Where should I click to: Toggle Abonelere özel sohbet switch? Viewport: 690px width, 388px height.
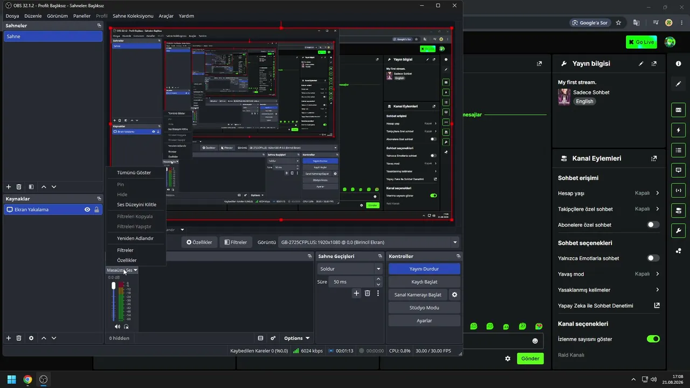point(653,225)
